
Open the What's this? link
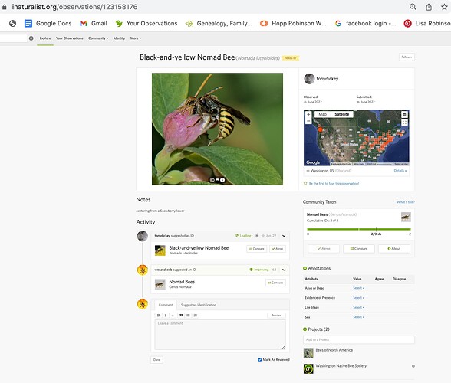[x=406, y=202]
